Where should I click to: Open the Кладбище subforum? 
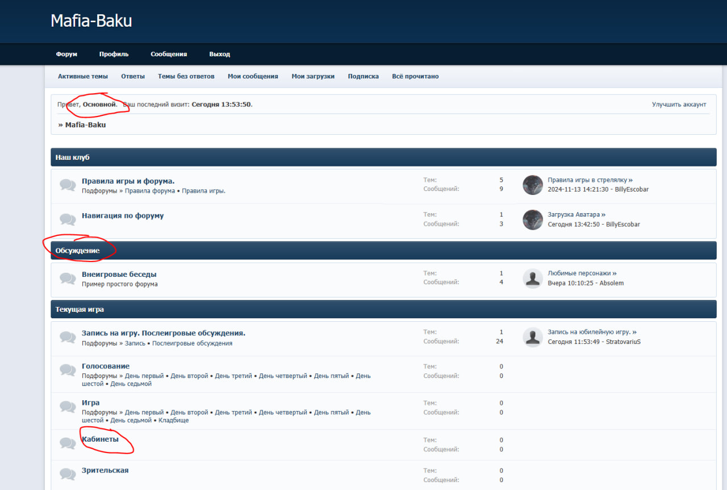[174, 420]
